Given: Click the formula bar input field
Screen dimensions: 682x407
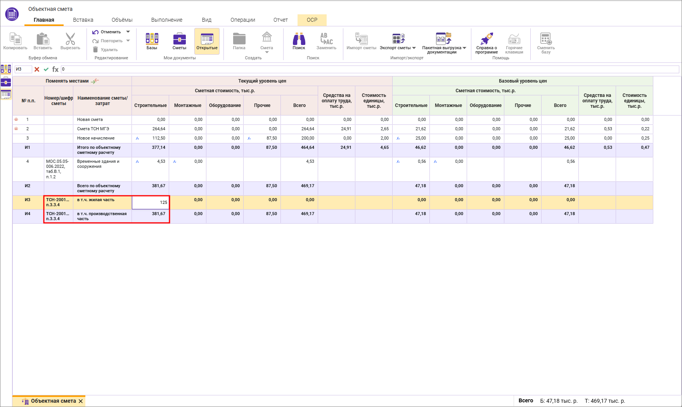Looking at the screenshot, I should coord(369,69).
